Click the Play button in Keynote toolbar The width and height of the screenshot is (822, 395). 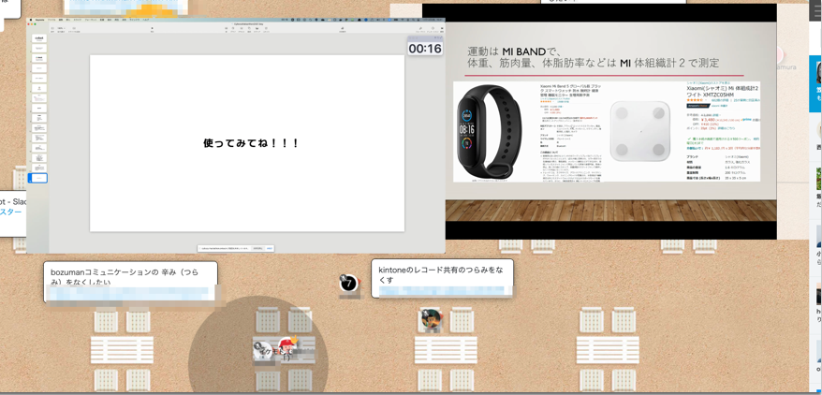(152, 29)
